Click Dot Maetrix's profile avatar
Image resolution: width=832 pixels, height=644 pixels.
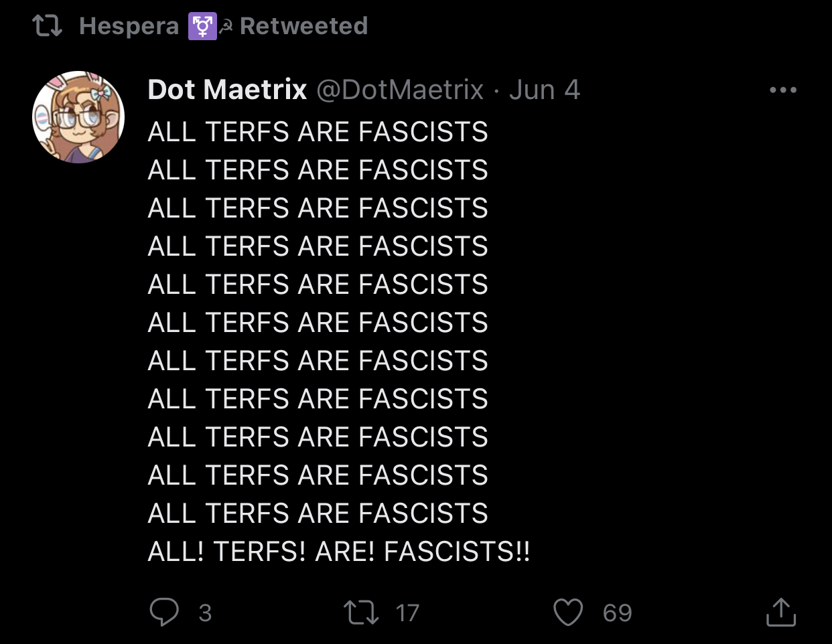[78, 117]
